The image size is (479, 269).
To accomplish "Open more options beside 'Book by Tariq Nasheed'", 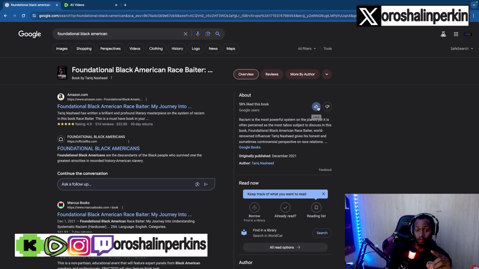I will [111, 78].
